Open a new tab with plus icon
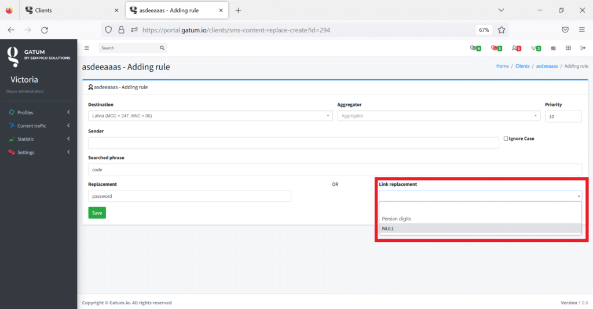 click(238, 10)
